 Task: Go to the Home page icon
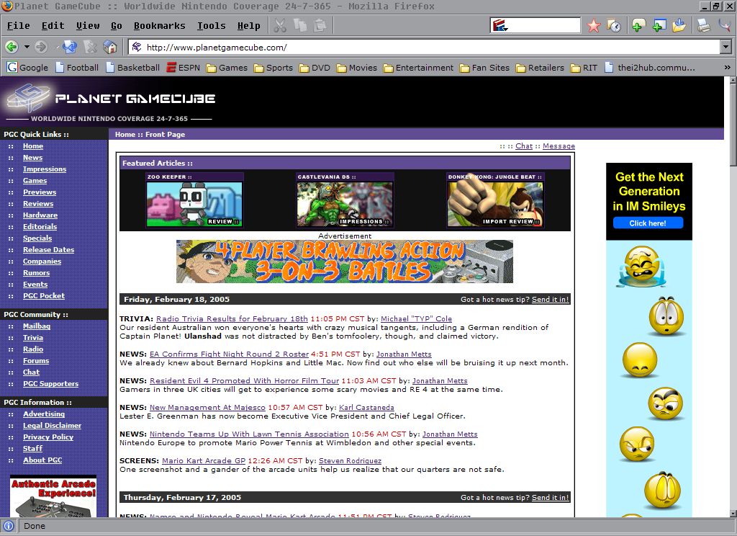[x=110, y=47]
